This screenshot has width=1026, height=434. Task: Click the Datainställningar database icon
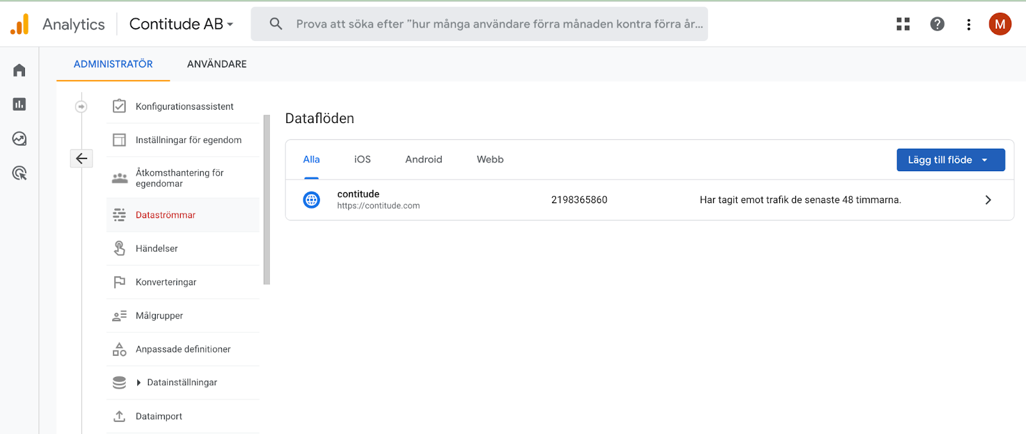click(x=119, y=383)
